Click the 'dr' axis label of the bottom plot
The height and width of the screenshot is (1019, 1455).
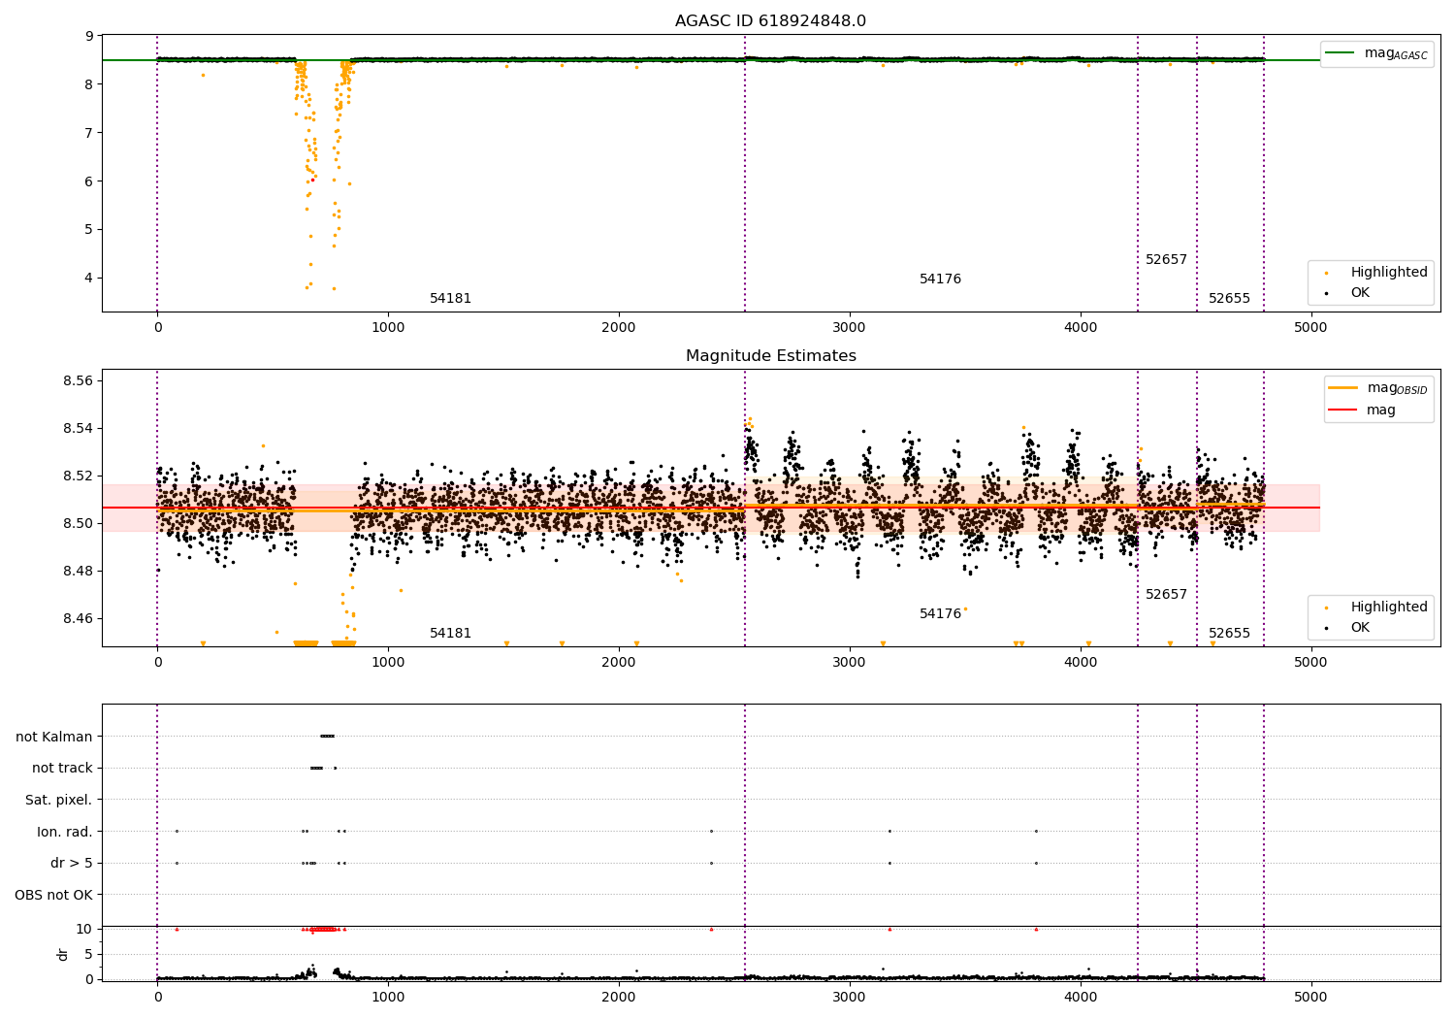[63, 954]
